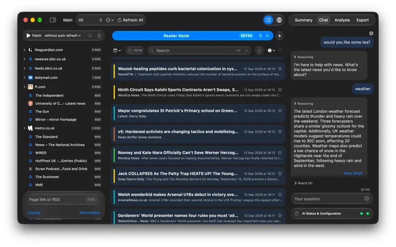The height and width of the screenshot is (247, 396).
Task: Open the read-status filter dropdown
Action: click(x=271, y=50)
